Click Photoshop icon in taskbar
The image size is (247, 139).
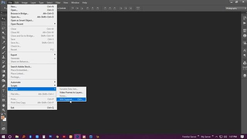(x=77, y=137)
